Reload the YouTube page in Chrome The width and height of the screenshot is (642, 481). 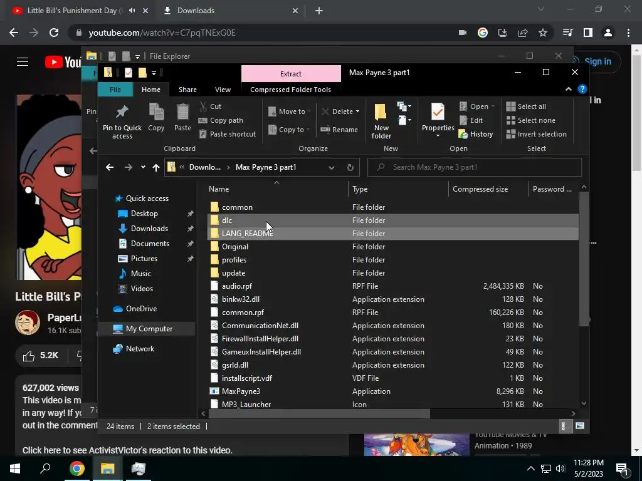54,33
